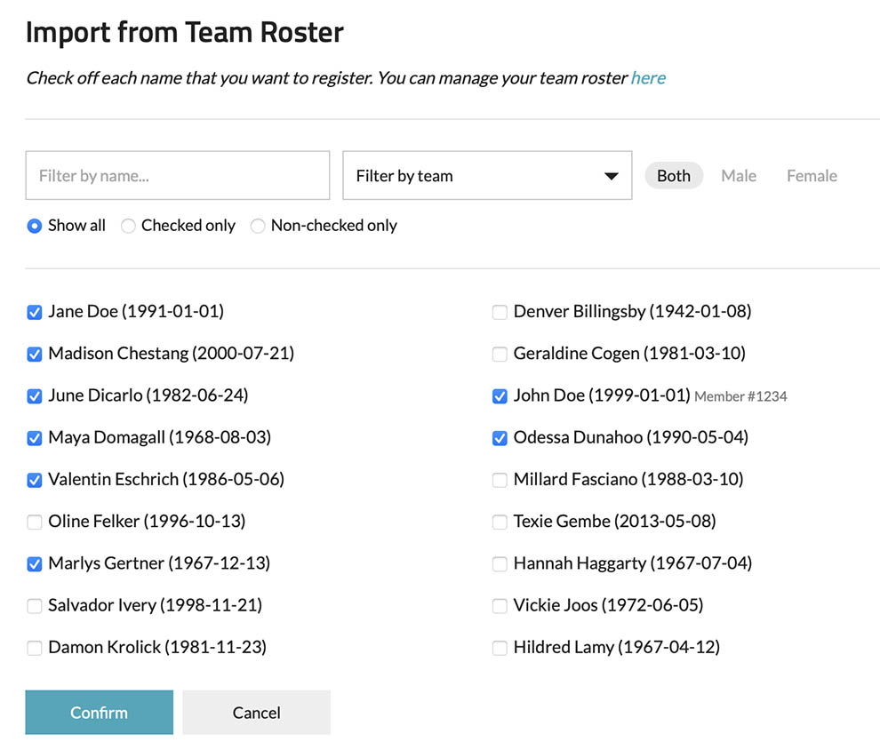Open the 'here' team roster link
880x750 pixels.
pos(648,78)
